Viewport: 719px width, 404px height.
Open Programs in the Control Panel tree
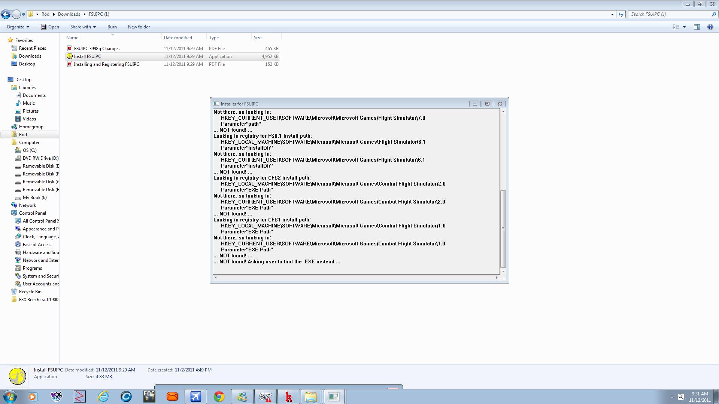(32, 268)
